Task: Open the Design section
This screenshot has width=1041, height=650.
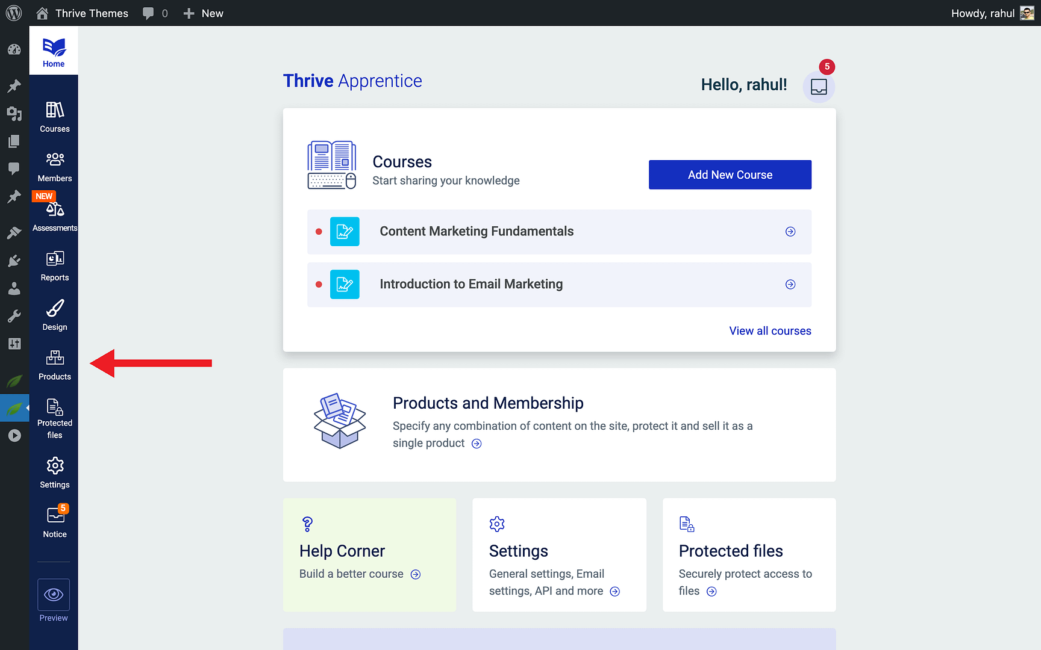Action: [54, 314]
